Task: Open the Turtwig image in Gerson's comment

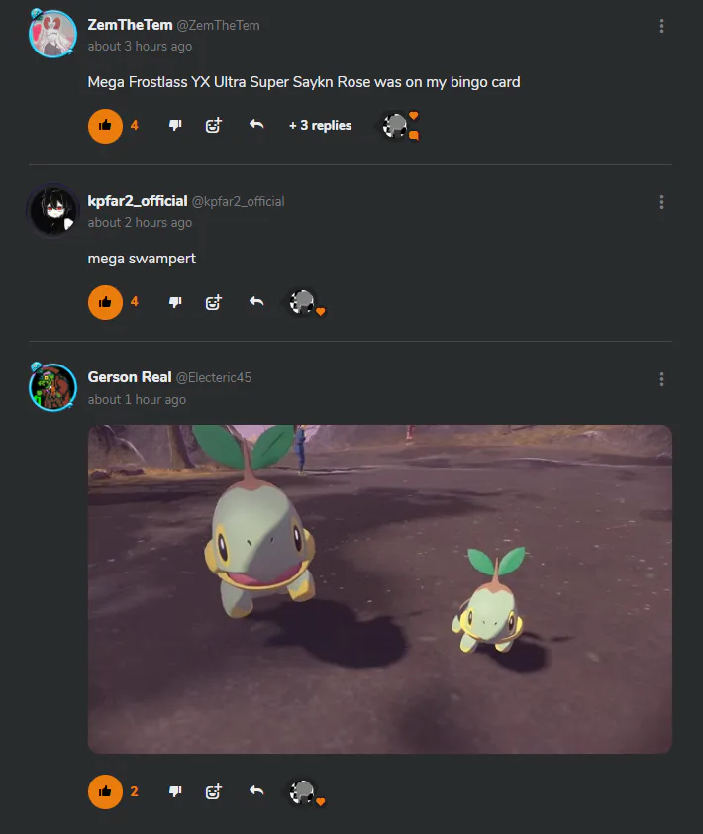Action: pyautogui.click(x=379, y=588)
